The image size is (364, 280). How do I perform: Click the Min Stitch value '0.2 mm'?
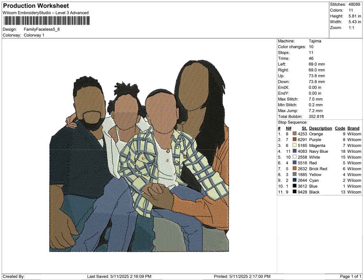coord(316,105)
